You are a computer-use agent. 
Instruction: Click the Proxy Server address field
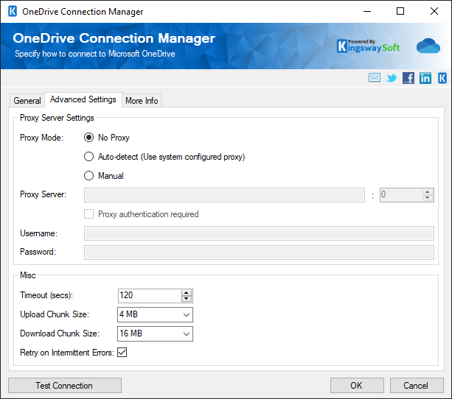pyautogui.click(x=224, y=195)
